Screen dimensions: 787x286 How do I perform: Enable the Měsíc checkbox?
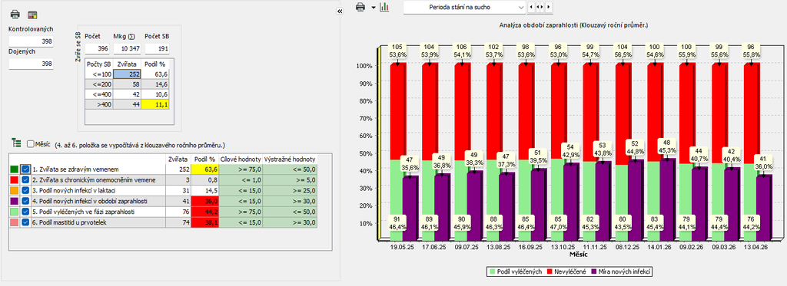coord(30,143)
